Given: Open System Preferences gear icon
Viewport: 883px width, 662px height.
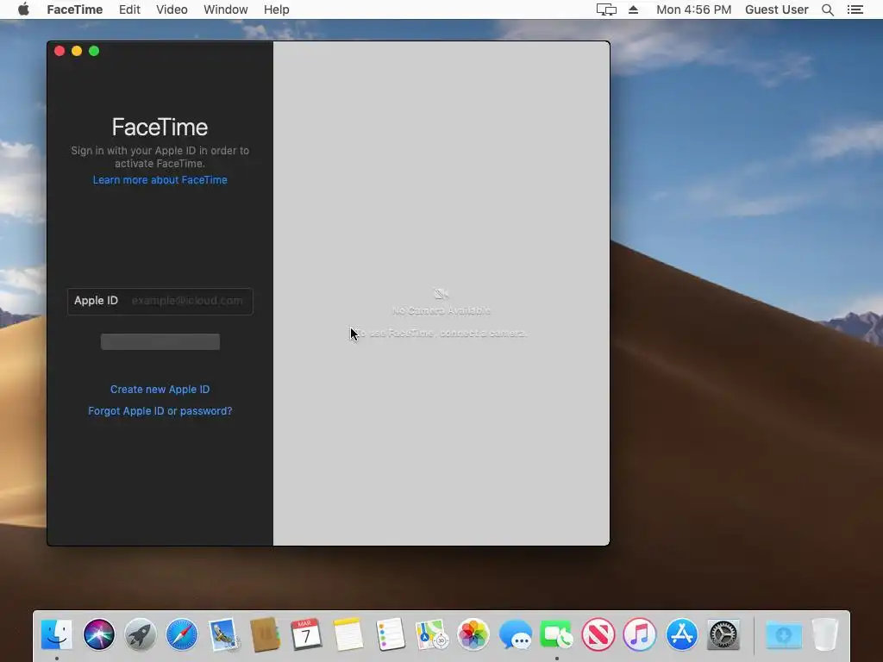Looking at the screenshot, I should pos(723,634).
